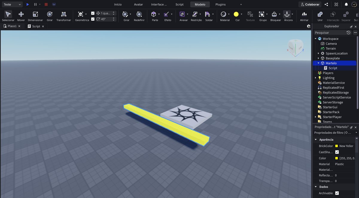Expand the Lighting node
Viewport: 359px width, 198px height.
(x=315, y=78)
